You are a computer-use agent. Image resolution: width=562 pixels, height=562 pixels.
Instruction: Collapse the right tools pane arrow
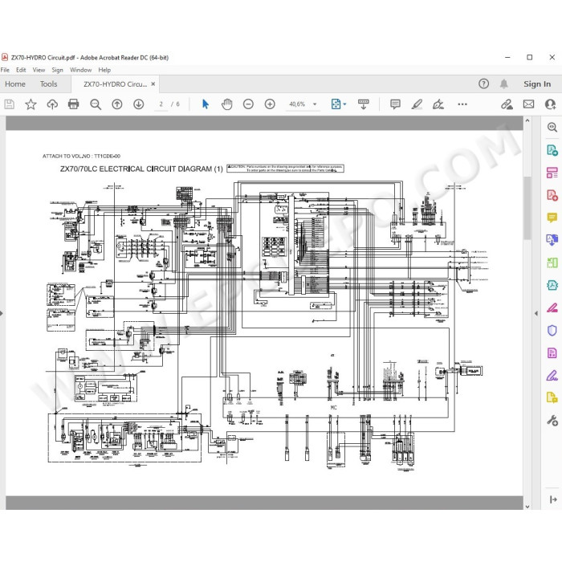click(536, 313)
